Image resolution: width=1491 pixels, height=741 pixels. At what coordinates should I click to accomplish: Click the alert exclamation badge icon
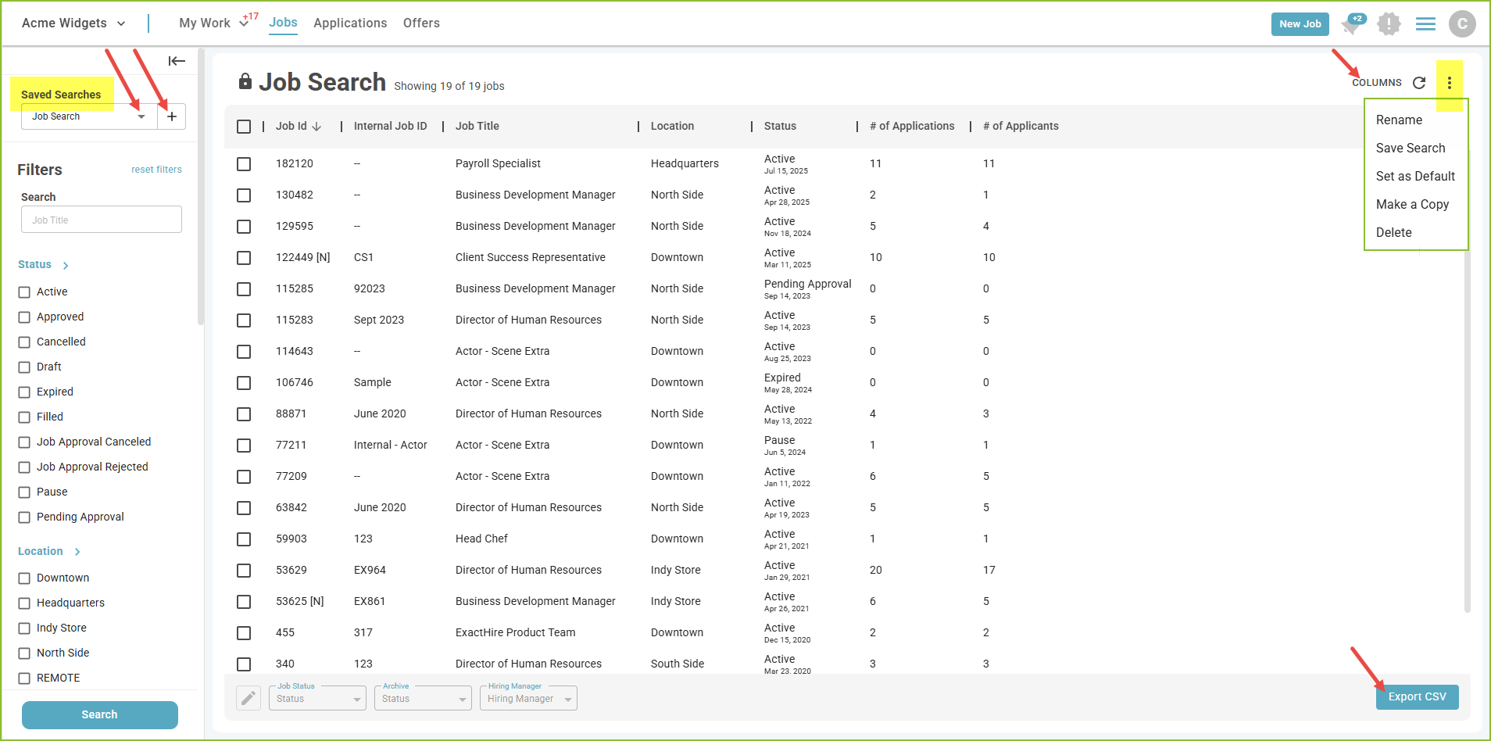click(1389, 24)
